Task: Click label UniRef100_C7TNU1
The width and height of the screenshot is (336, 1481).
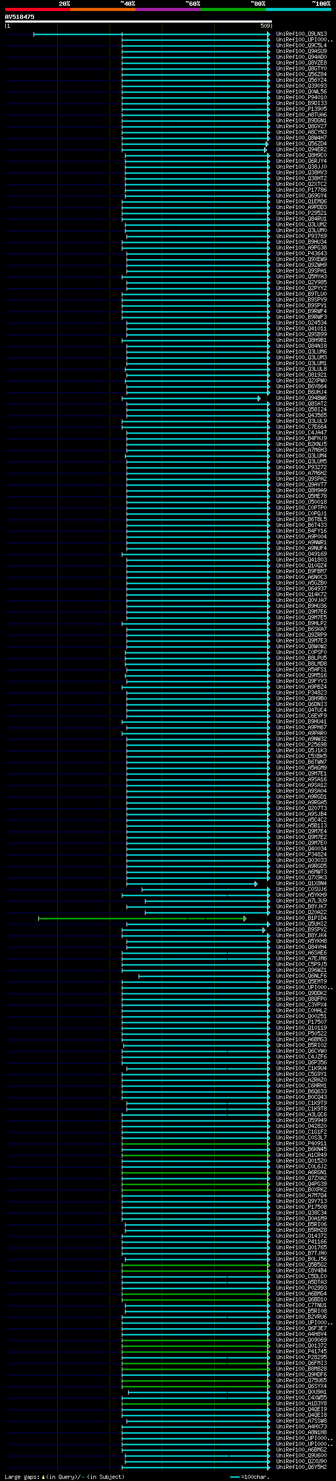Action: pos(301,1305)
